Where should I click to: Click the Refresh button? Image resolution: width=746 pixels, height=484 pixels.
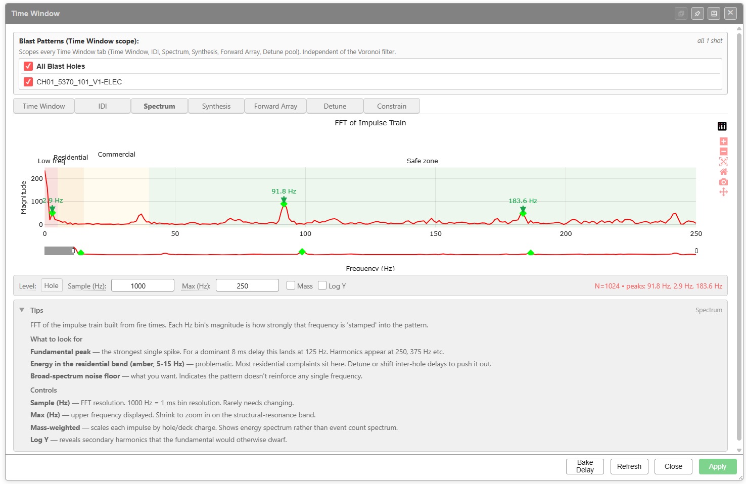pyautogui.click(x=629, y=466)
